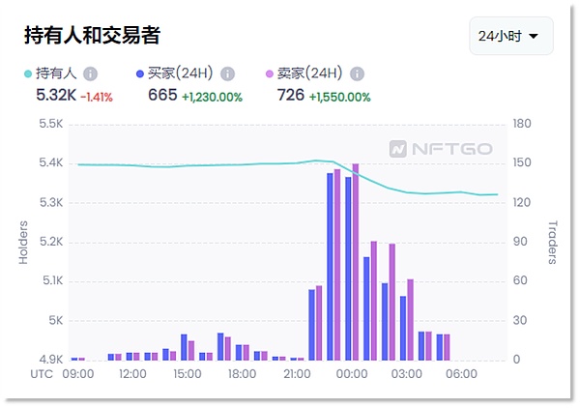
Task: Toggle the 持有人 series legend label
Action: (x=56, y=73)
